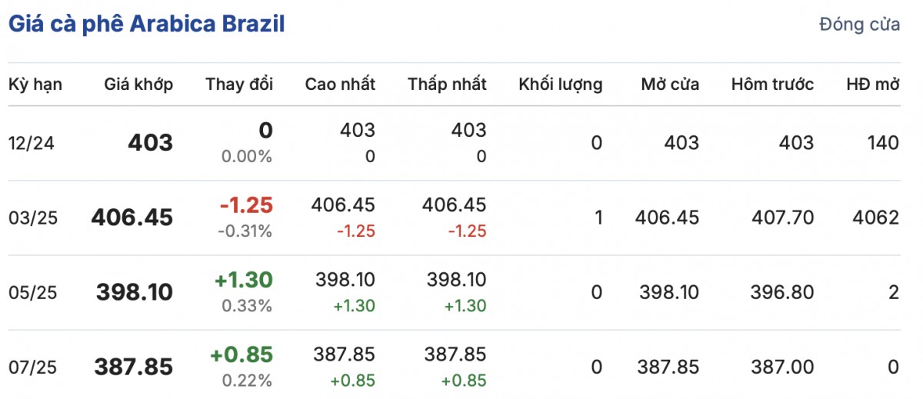923x399 pixels.
Task: Click the 'Cao nhất' column header
Action: [340, 85]
